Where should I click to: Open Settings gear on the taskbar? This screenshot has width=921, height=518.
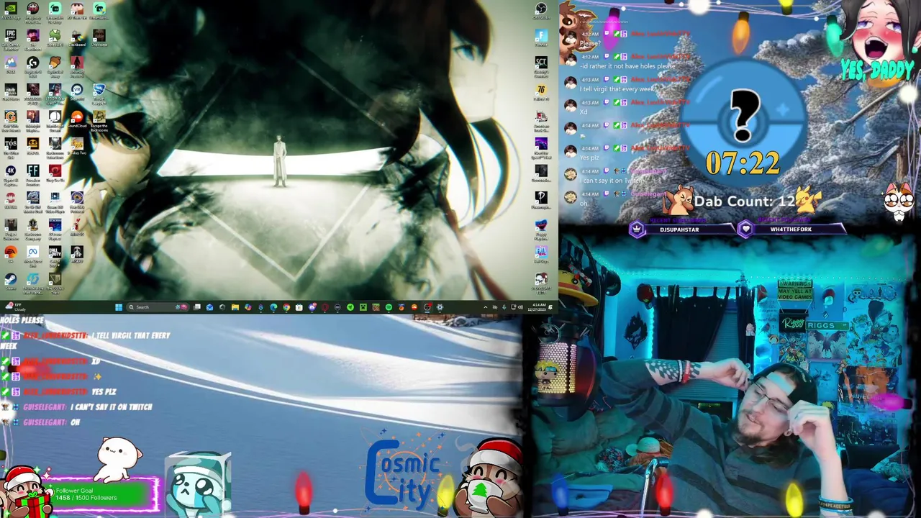pyautogui.click(x=440, y=307)
